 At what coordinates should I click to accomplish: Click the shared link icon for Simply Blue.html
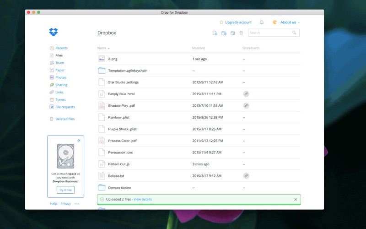[246, 94]
